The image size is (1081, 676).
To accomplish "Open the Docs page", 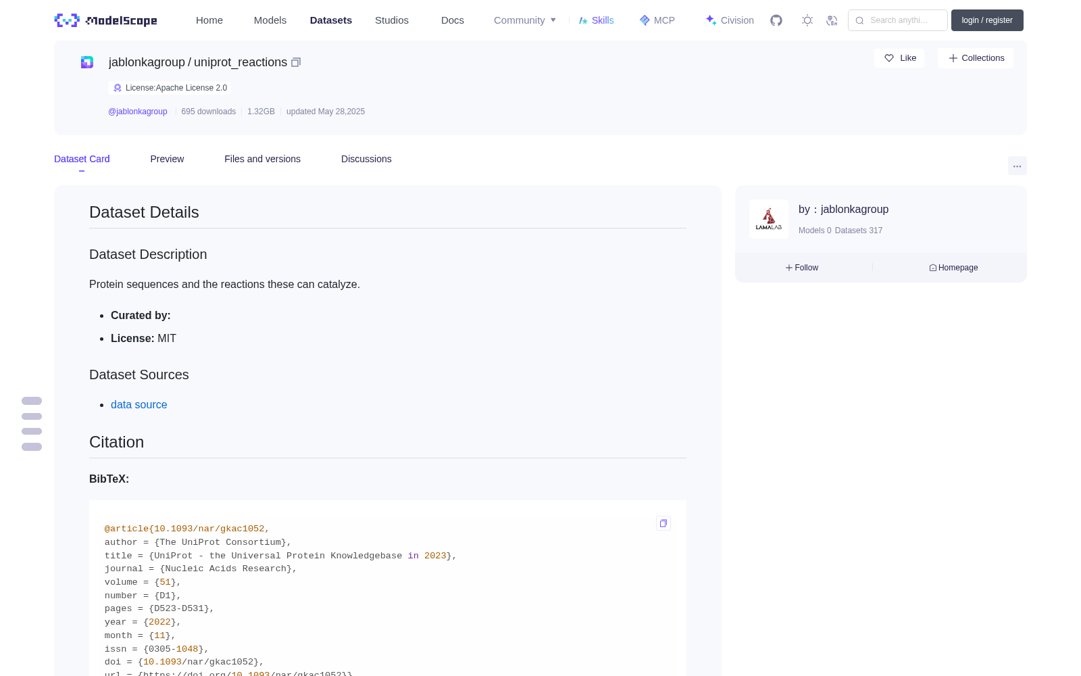I will click(453, 20).
